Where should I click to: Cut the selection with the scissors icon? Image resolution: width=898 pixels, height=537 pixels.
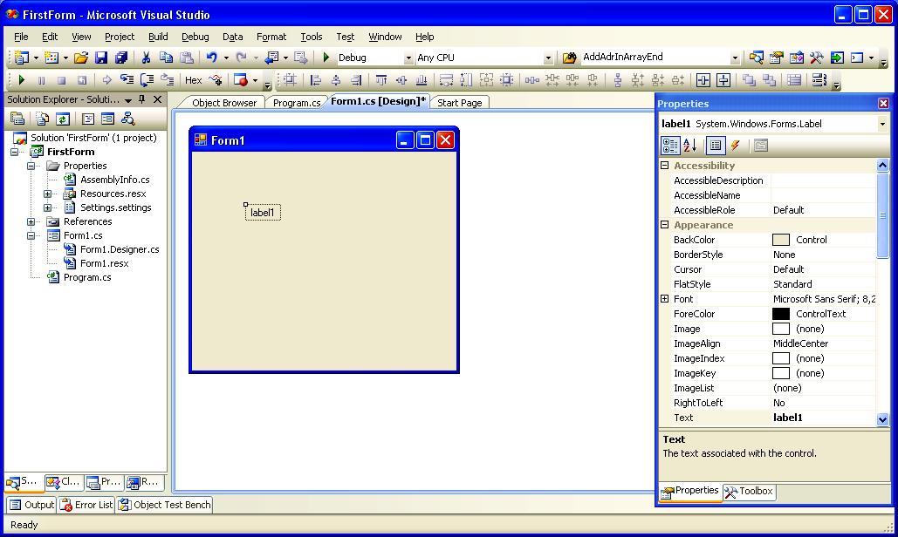146,58
